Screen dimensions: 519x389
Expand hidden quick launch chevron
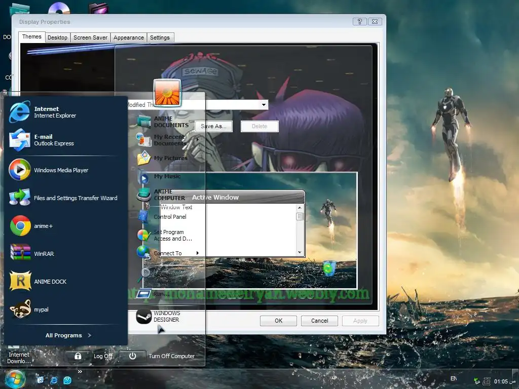pos(80,371)
